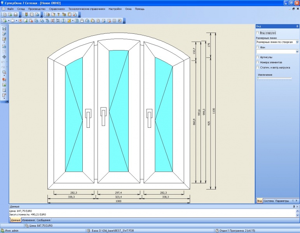Click the four-arrow move tool in sidebar
The height and width of the screenshot is (233, 300).
(x=4, y=57)
